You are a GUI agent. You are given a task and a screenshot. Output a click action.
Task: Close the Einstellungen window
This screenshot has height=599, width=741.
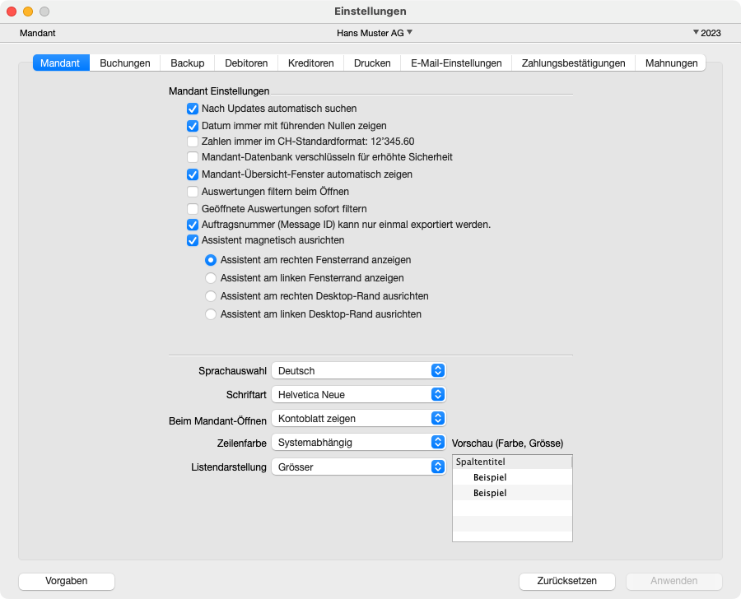tap(12, 12)
